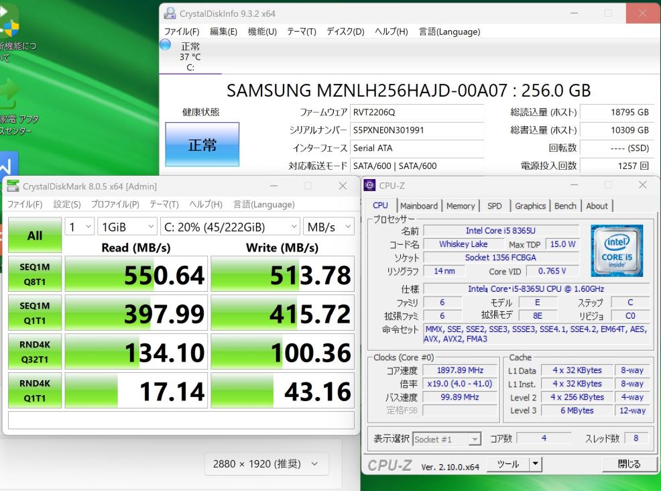The image size is (661, 491).
Task: Click the CrystalDiskInfo app icon in title bar
Action: point(170,13)
